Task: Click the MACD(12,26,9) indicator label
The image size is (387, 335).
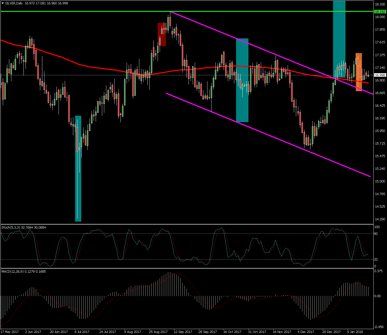Action: click(13, 271)
